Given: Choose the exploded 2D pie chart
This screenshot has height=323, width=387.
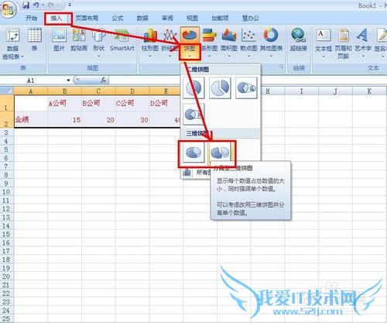Looking at the screenshot, I should pyautogui.click(x=220, y=88).
